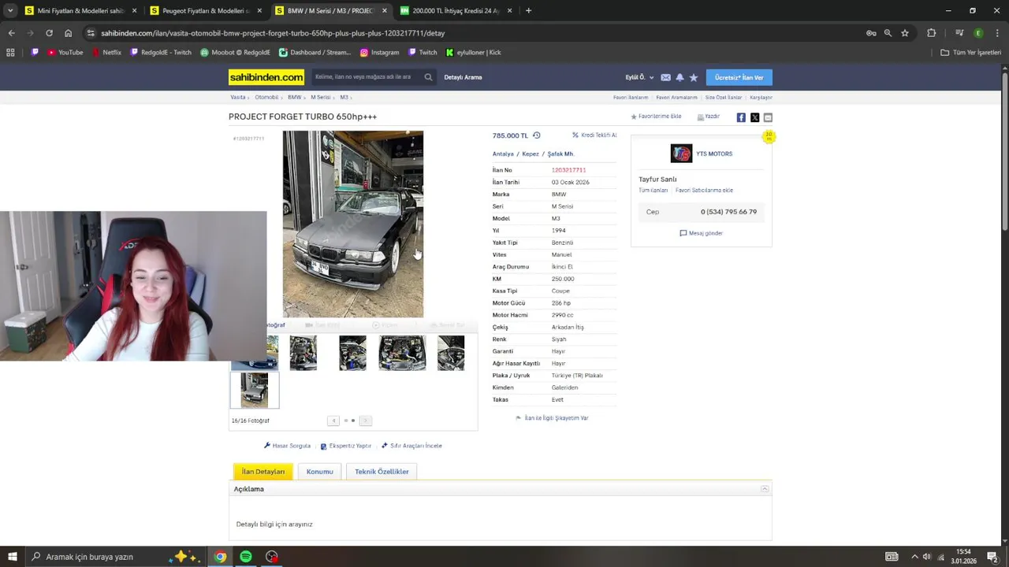
Task: Collapse the Açıklama section
Action: tap(765, 489)
